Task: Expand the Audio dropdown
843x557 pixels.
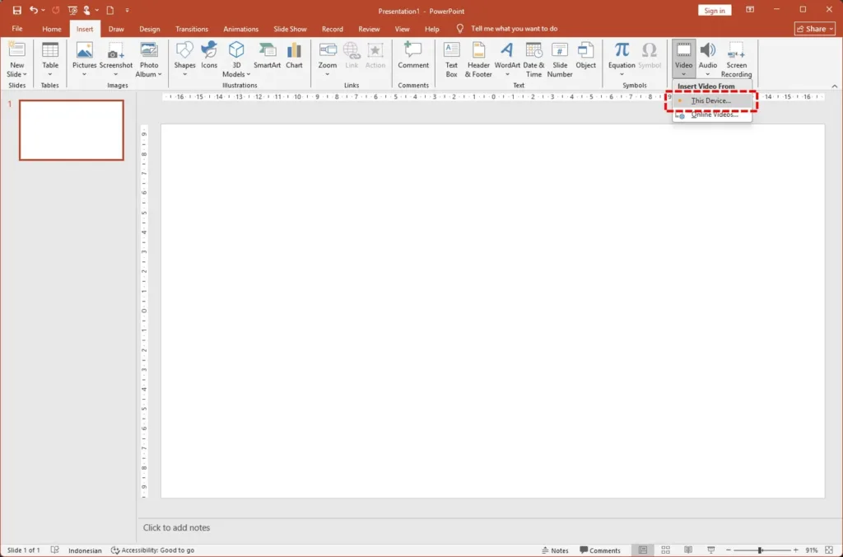Action: [708, 74]
